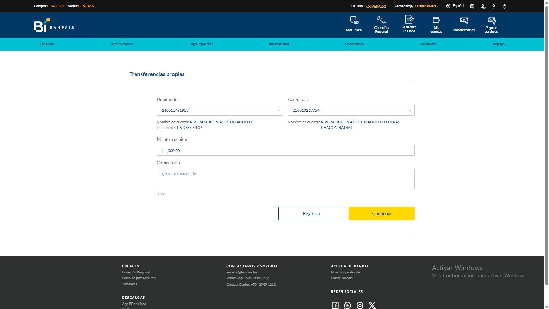
Task: Open Gestiones En Línea icon
Action: tap(409, 20)
